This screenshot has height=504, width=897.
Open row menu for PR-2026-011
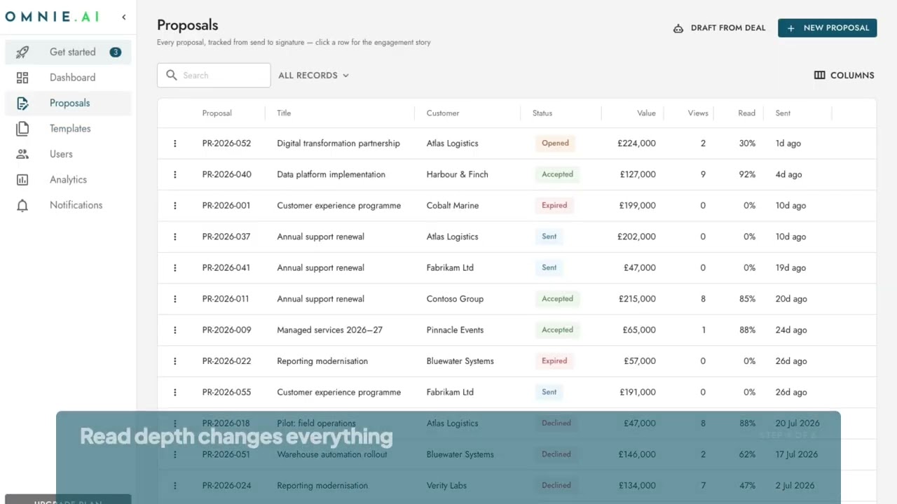(175, 299)
